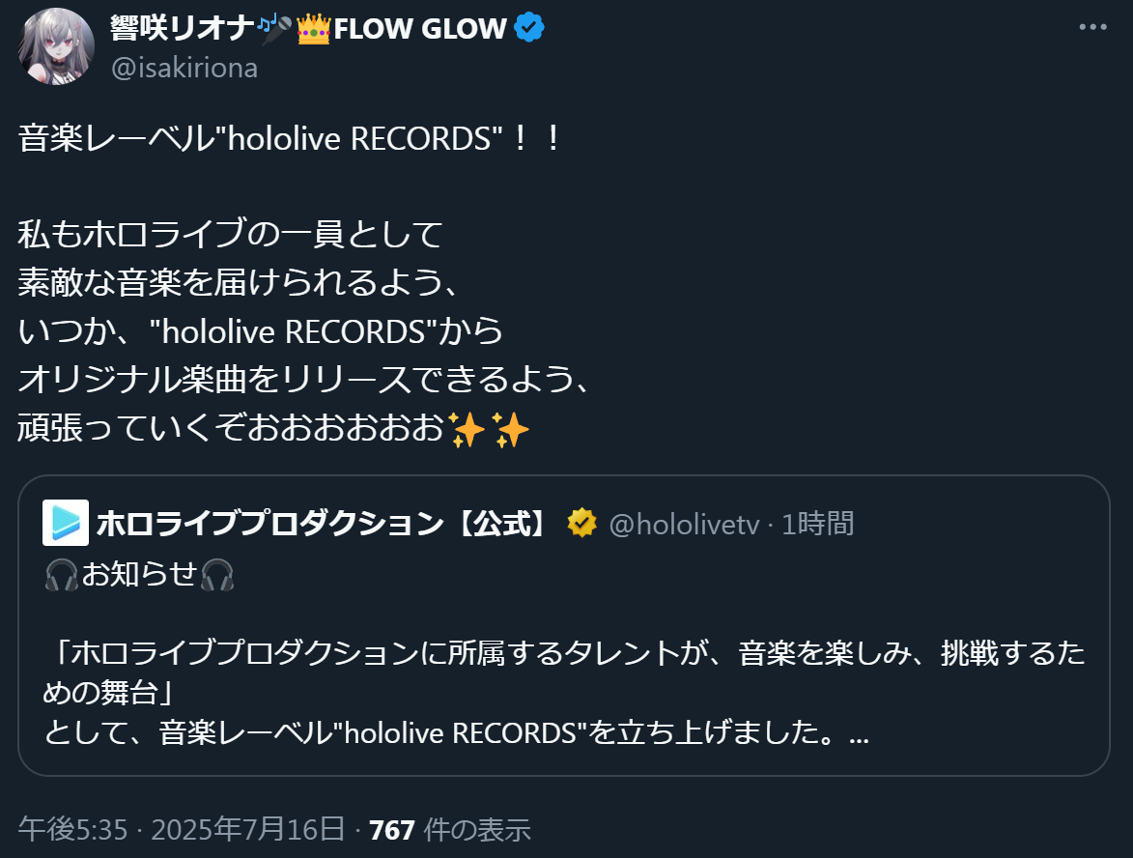Open the 響咲リオナ profile avatar
Screen dimensions: 1133x858
coord(56,46)
